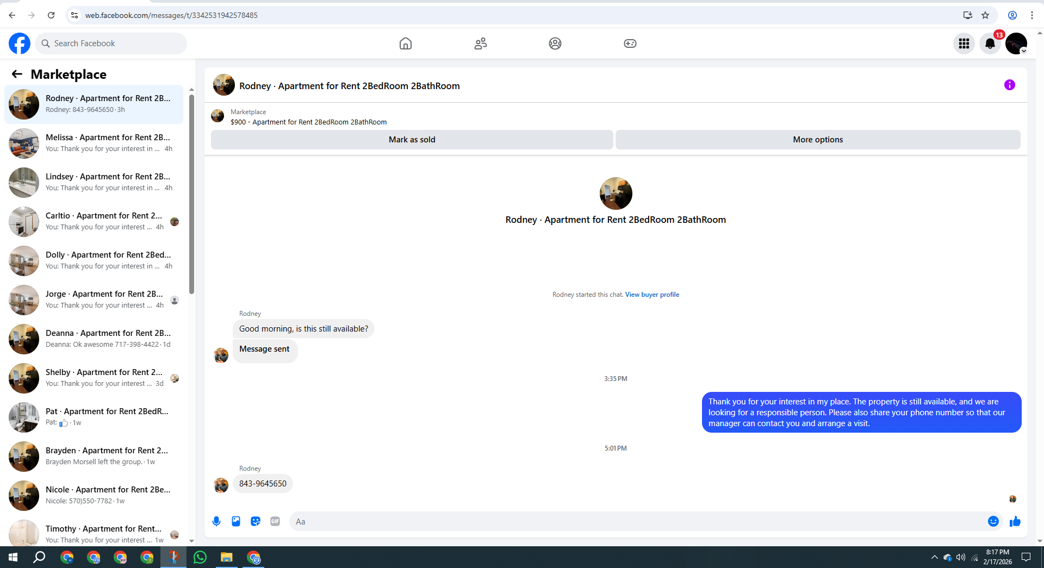Viewport: 1044px width, 568px height.
Task: Open Windows Start menu
Action: click(x=13, y=557)
